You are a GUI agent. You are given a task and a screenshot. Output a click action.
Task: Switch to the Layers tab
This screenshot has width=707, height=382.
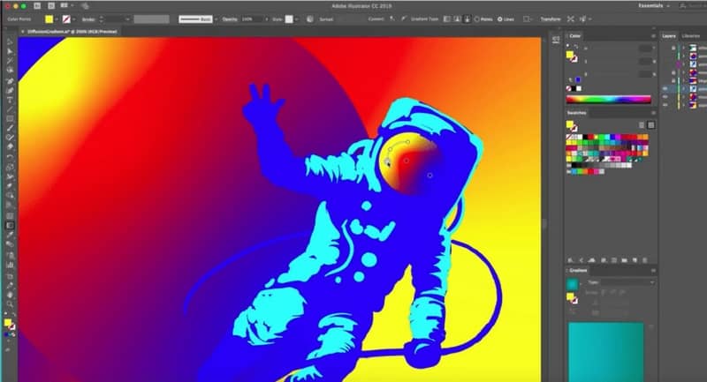pos(669,36)
